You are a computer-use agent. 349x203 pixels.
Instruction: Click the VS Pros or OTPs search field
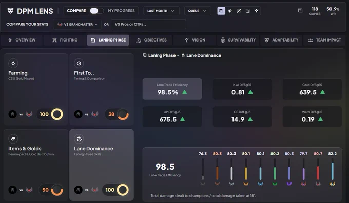point(148,24)
